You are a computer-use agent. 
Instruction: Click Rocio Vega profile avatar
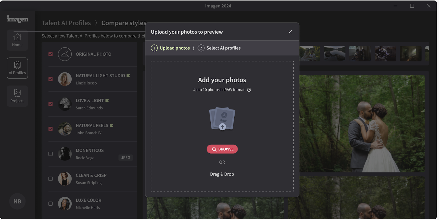[65, 154]
